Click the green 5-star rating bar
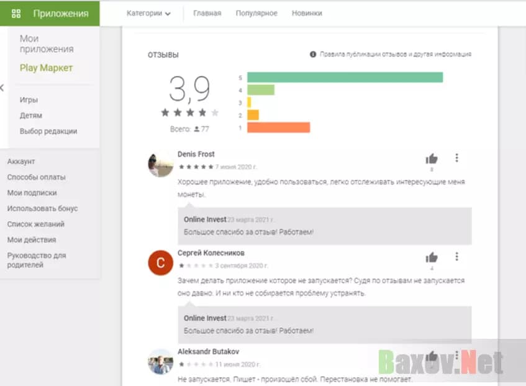 pos(345,77)
